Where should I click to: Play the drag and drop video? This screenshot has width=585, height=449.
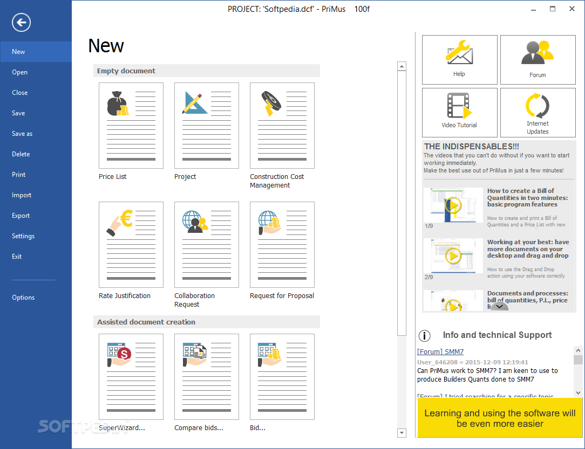tap(453, 256)
